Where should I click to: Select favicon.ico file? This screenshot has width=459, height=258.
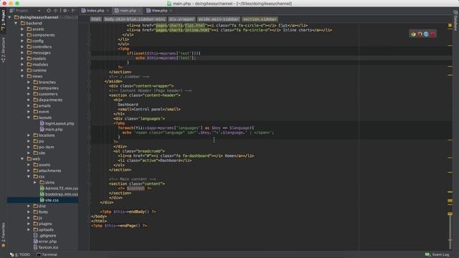48,247
